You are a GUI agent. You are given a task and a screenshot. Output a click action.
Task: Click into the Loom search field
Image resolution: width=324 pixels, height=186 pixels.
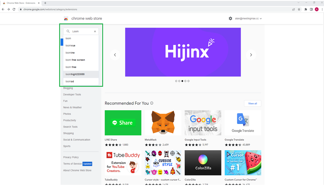click(82, 31)
